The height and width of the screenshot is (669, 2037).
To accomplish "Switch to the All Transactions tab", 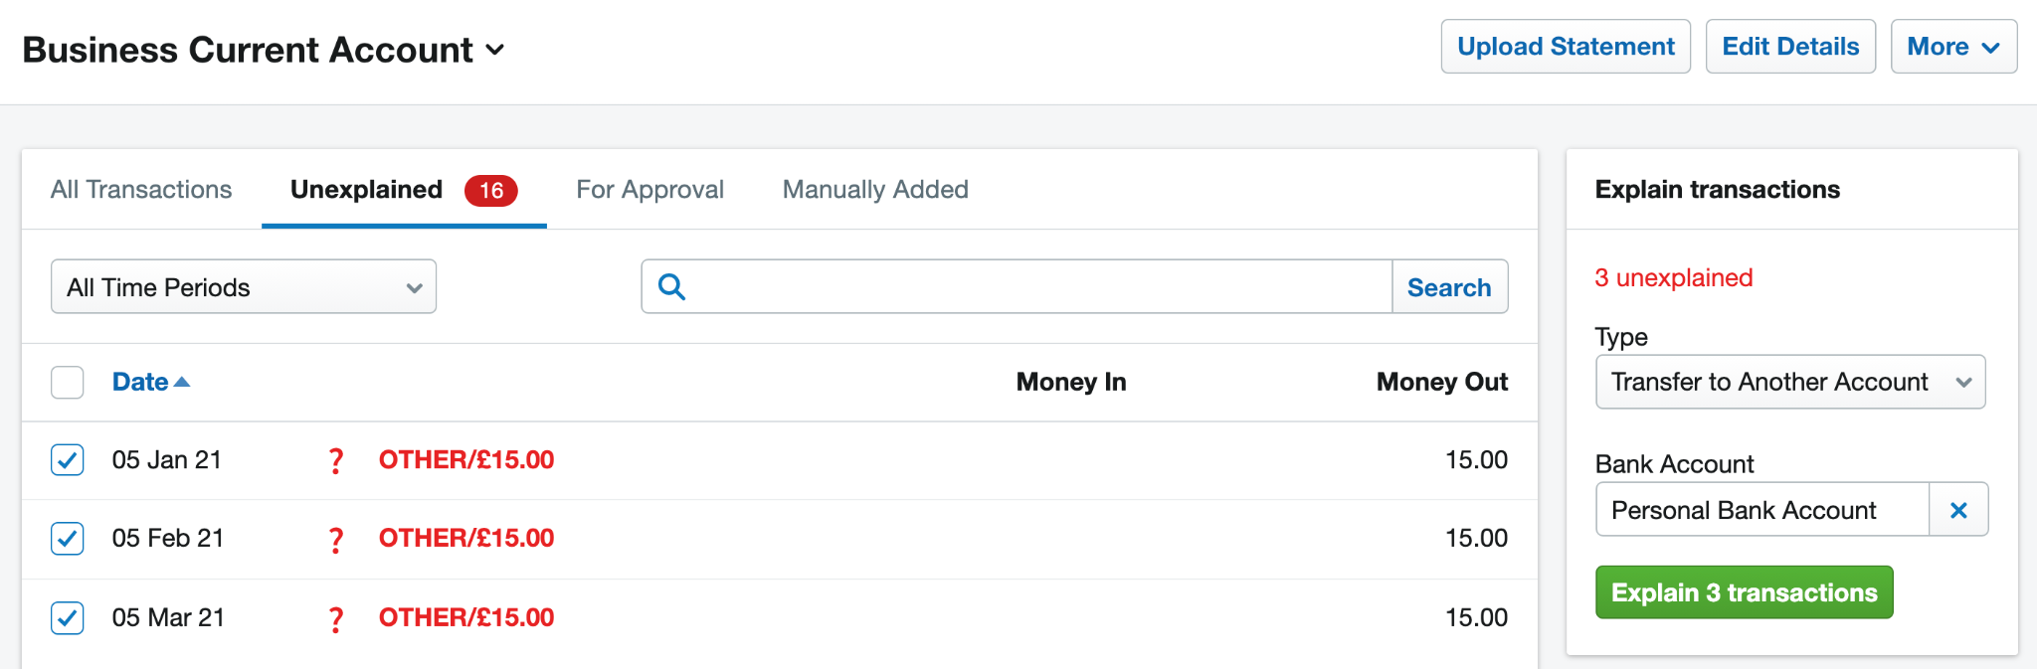I will (141, 190).
